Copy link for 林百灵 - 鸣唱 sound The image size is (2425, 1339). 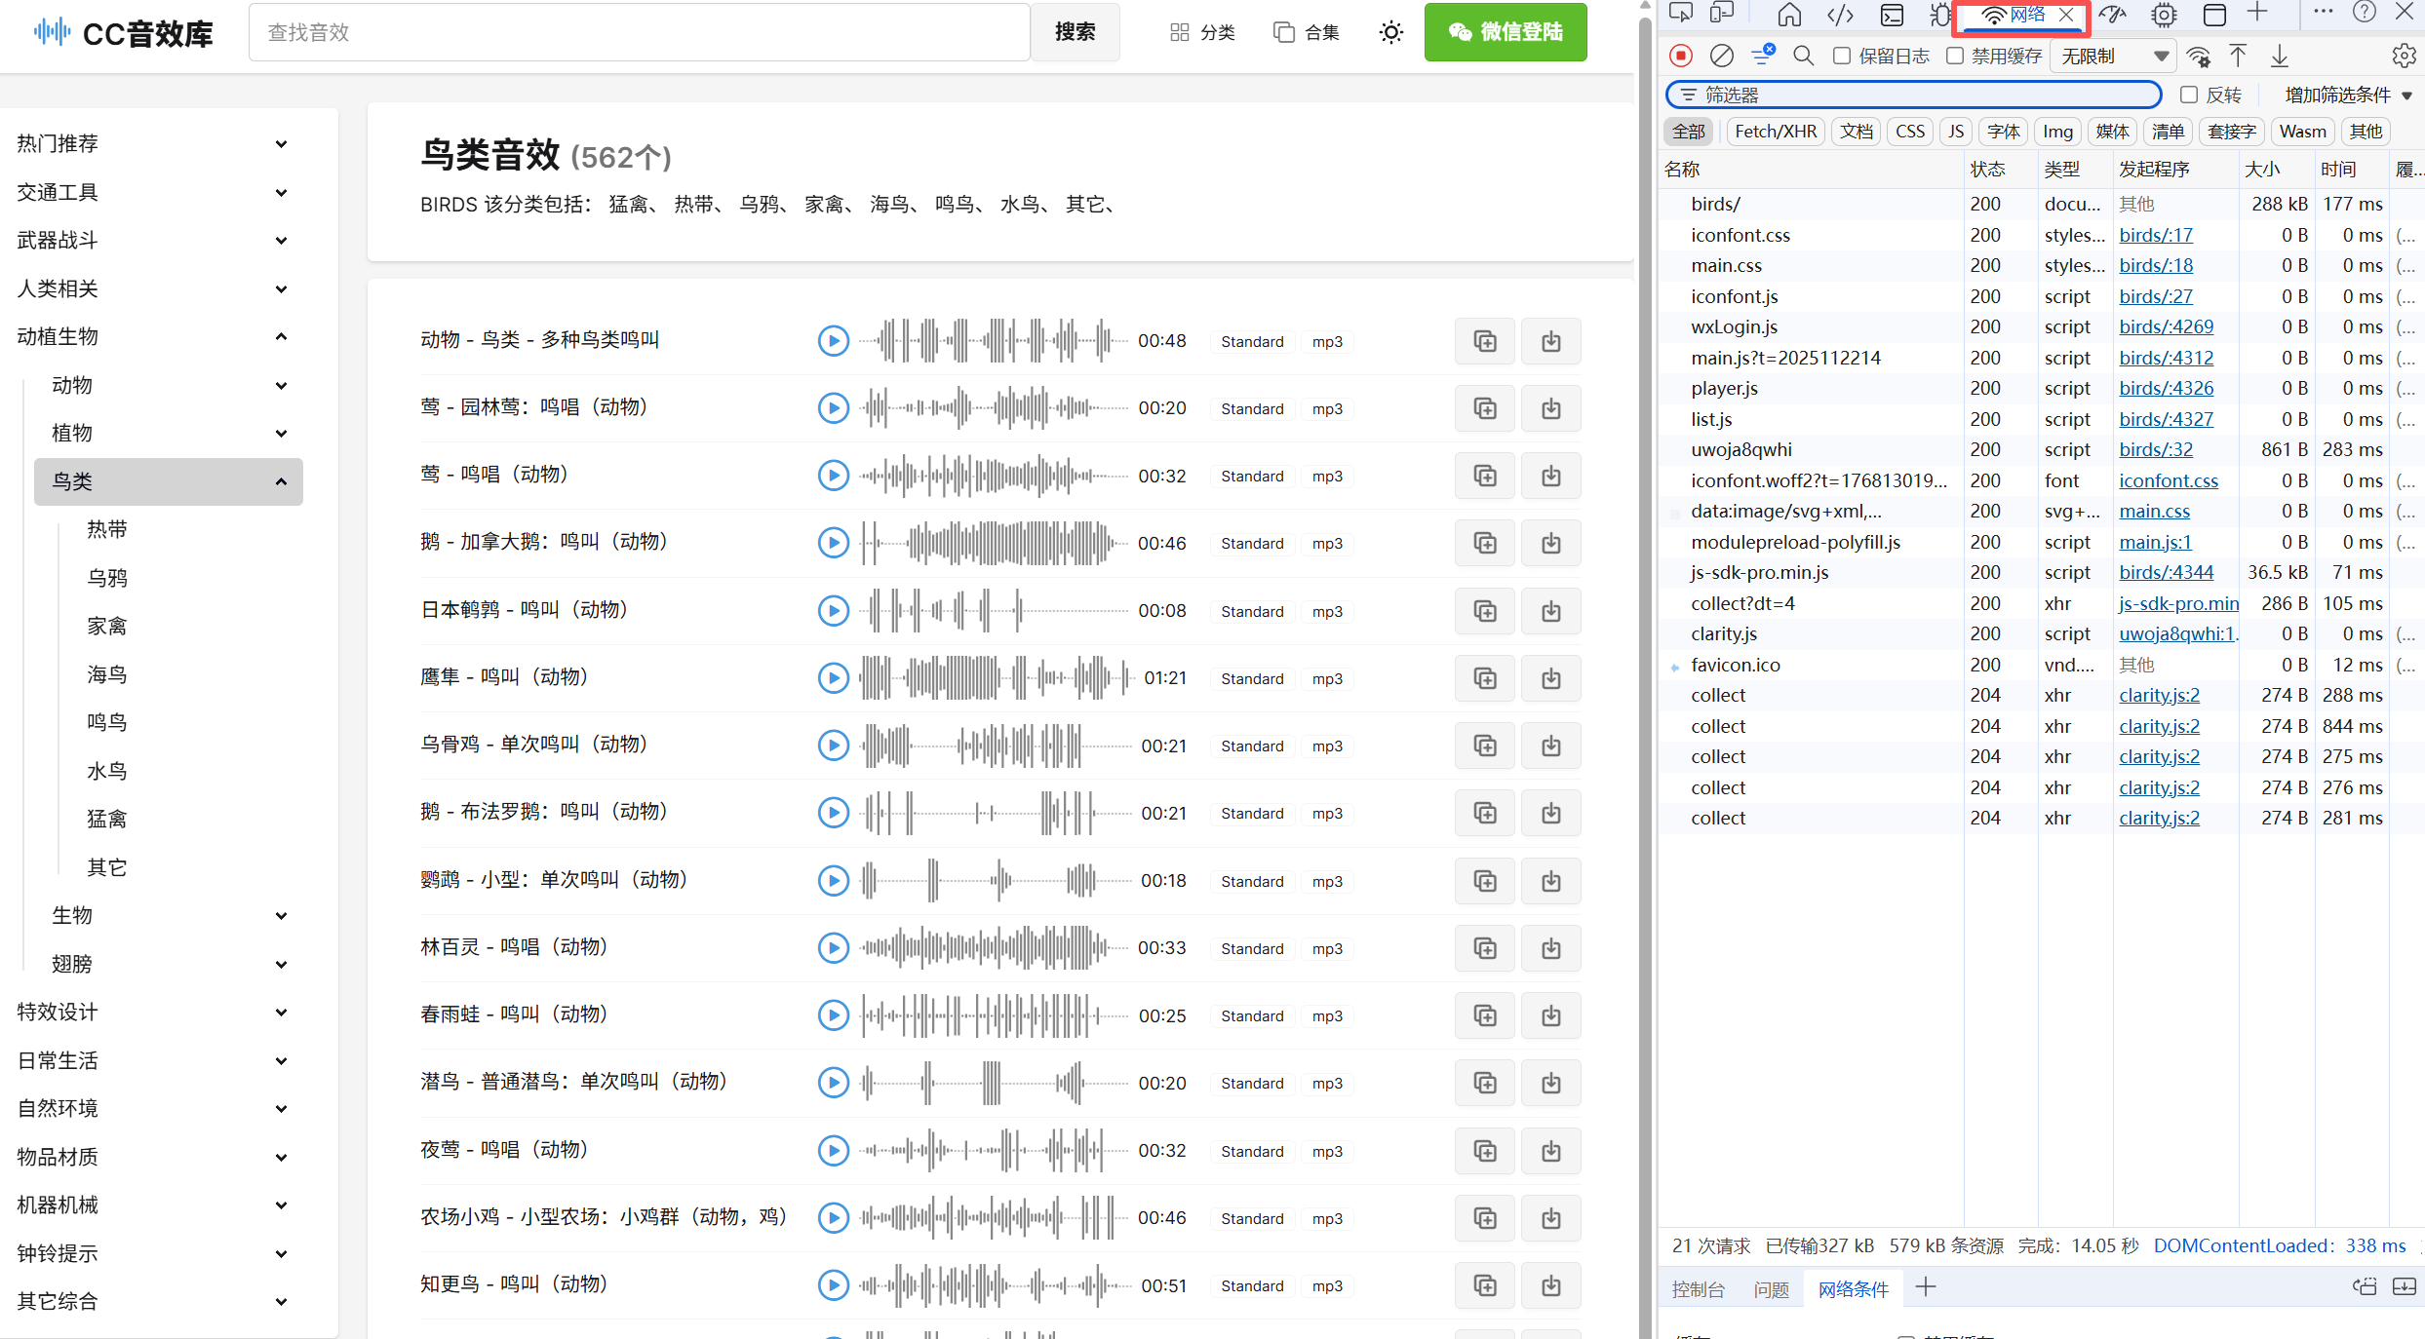[x=1484, y=948]
